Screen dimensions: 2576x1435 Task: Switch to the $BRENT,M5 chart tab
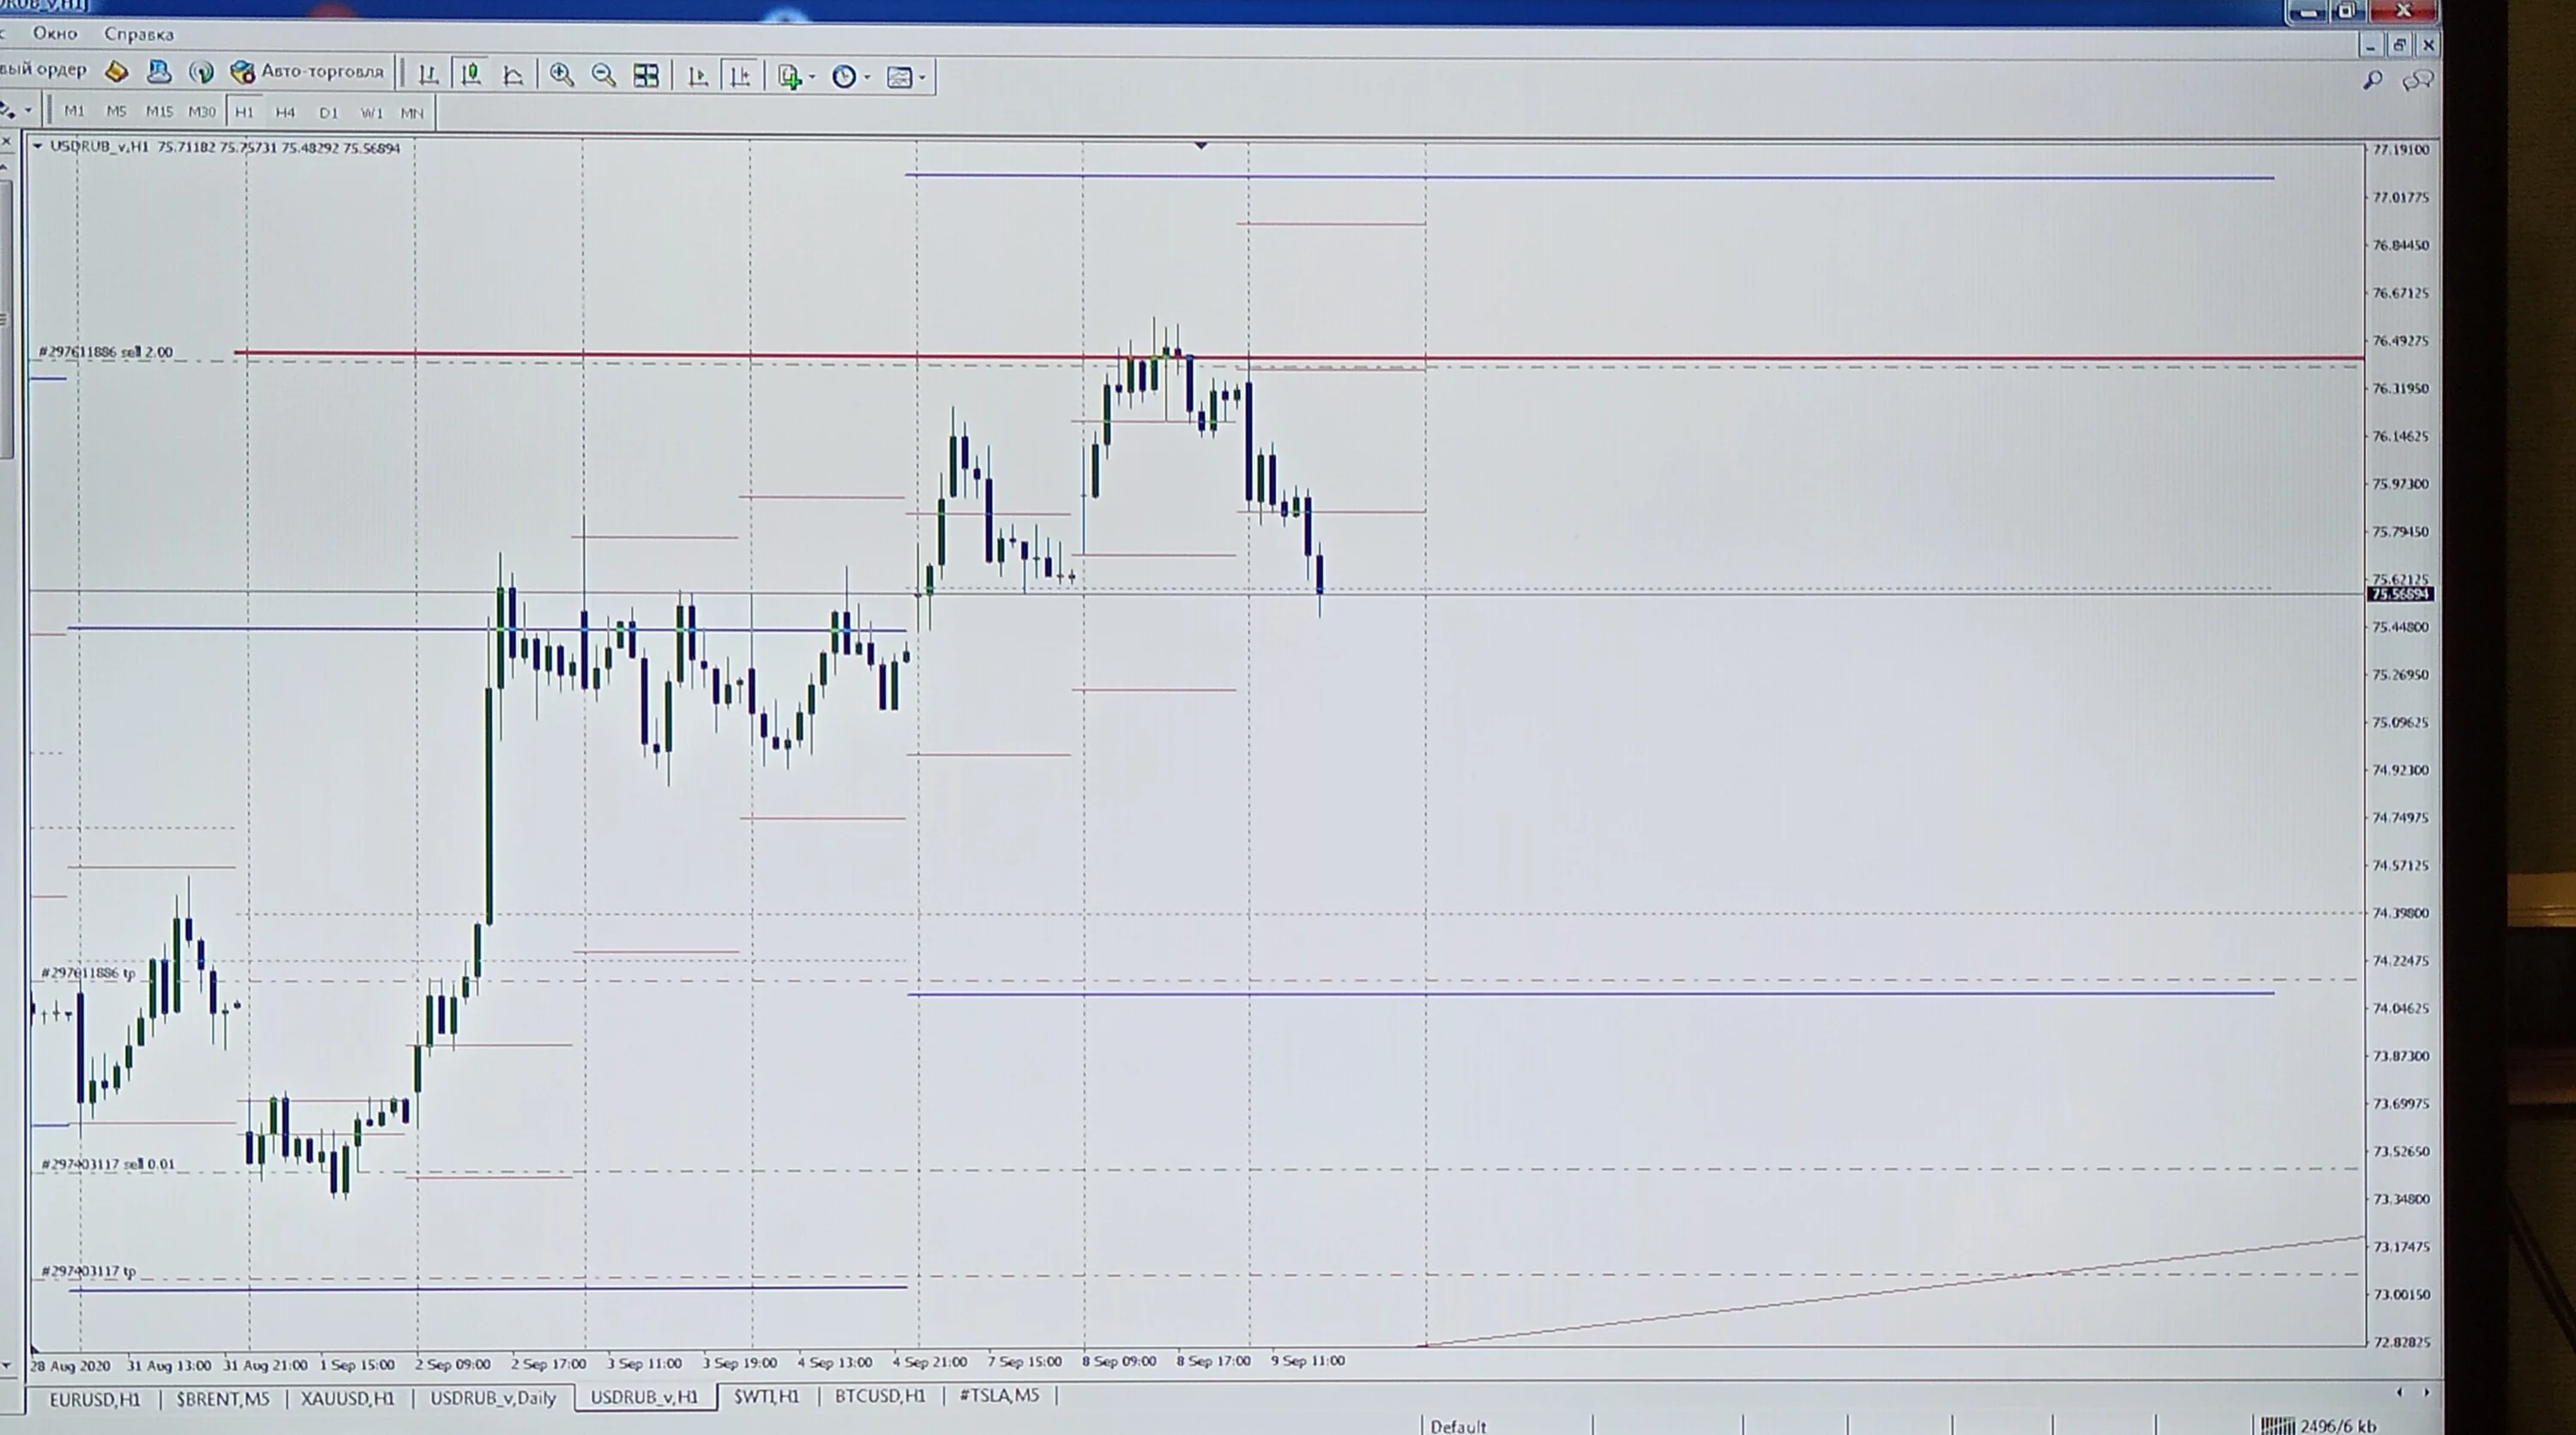click(223, 1399)
